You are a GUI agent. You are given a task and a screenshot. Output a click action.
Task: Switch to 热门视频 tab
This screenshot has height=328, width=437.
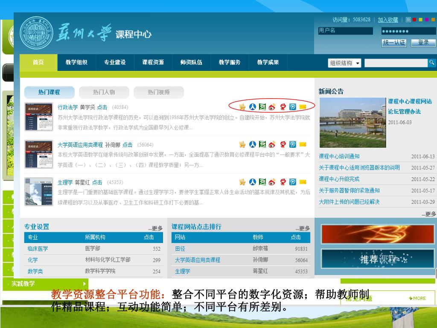pos(159,92)
